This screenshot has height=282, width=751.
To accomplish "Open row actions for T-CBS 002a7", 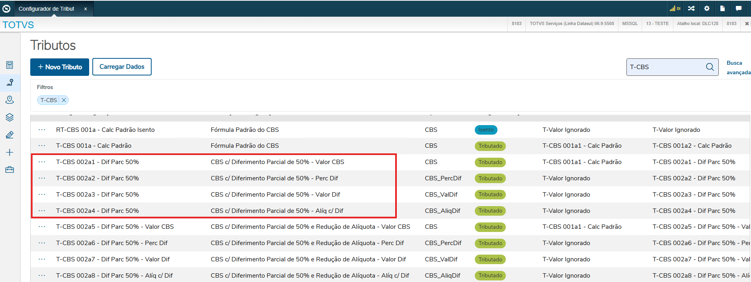I will click(42, 259).
